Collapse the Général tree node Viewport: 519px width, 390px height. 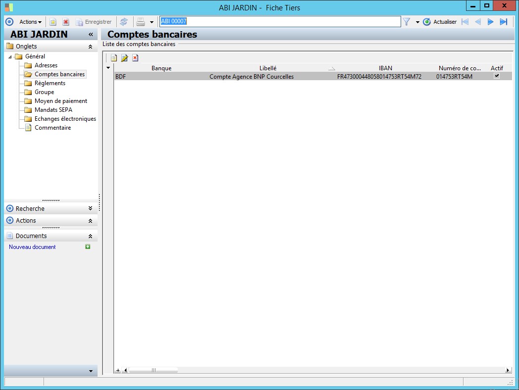pos(10,57)
